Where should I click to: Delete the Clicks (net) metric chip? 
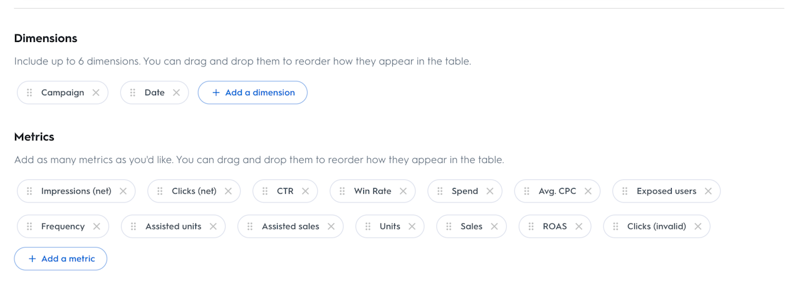(x=228, y=191)
